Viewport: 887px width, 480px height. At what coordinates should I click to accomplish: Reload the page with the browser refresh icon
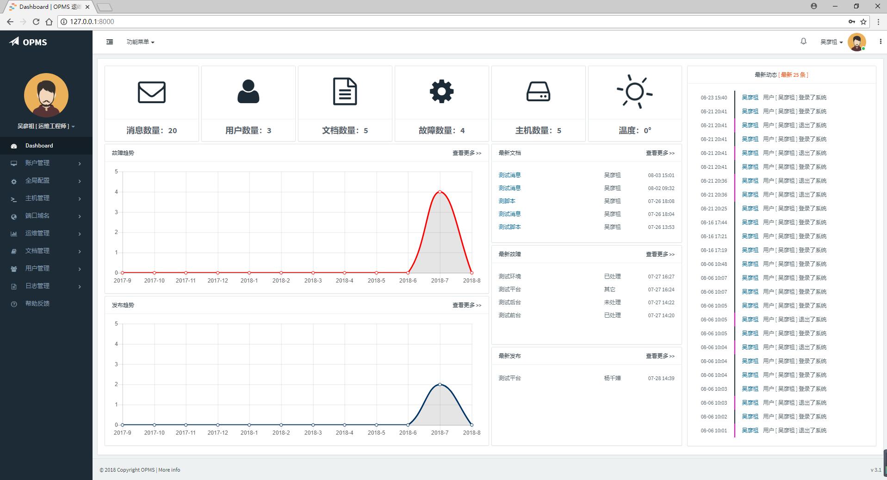(36, 22)
